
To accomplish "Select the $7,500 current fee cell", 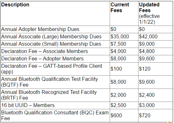I will pos(124,44).
